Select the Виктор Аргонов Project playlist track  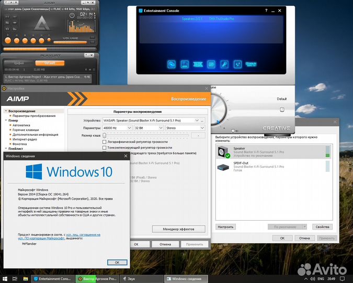tap(48, 78)
